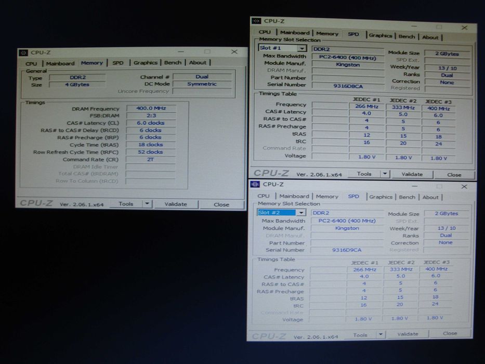Expand Tools dropdown arrow in the Slot #2 window
This screenshot has width=485, height=364.
point(381,334)
